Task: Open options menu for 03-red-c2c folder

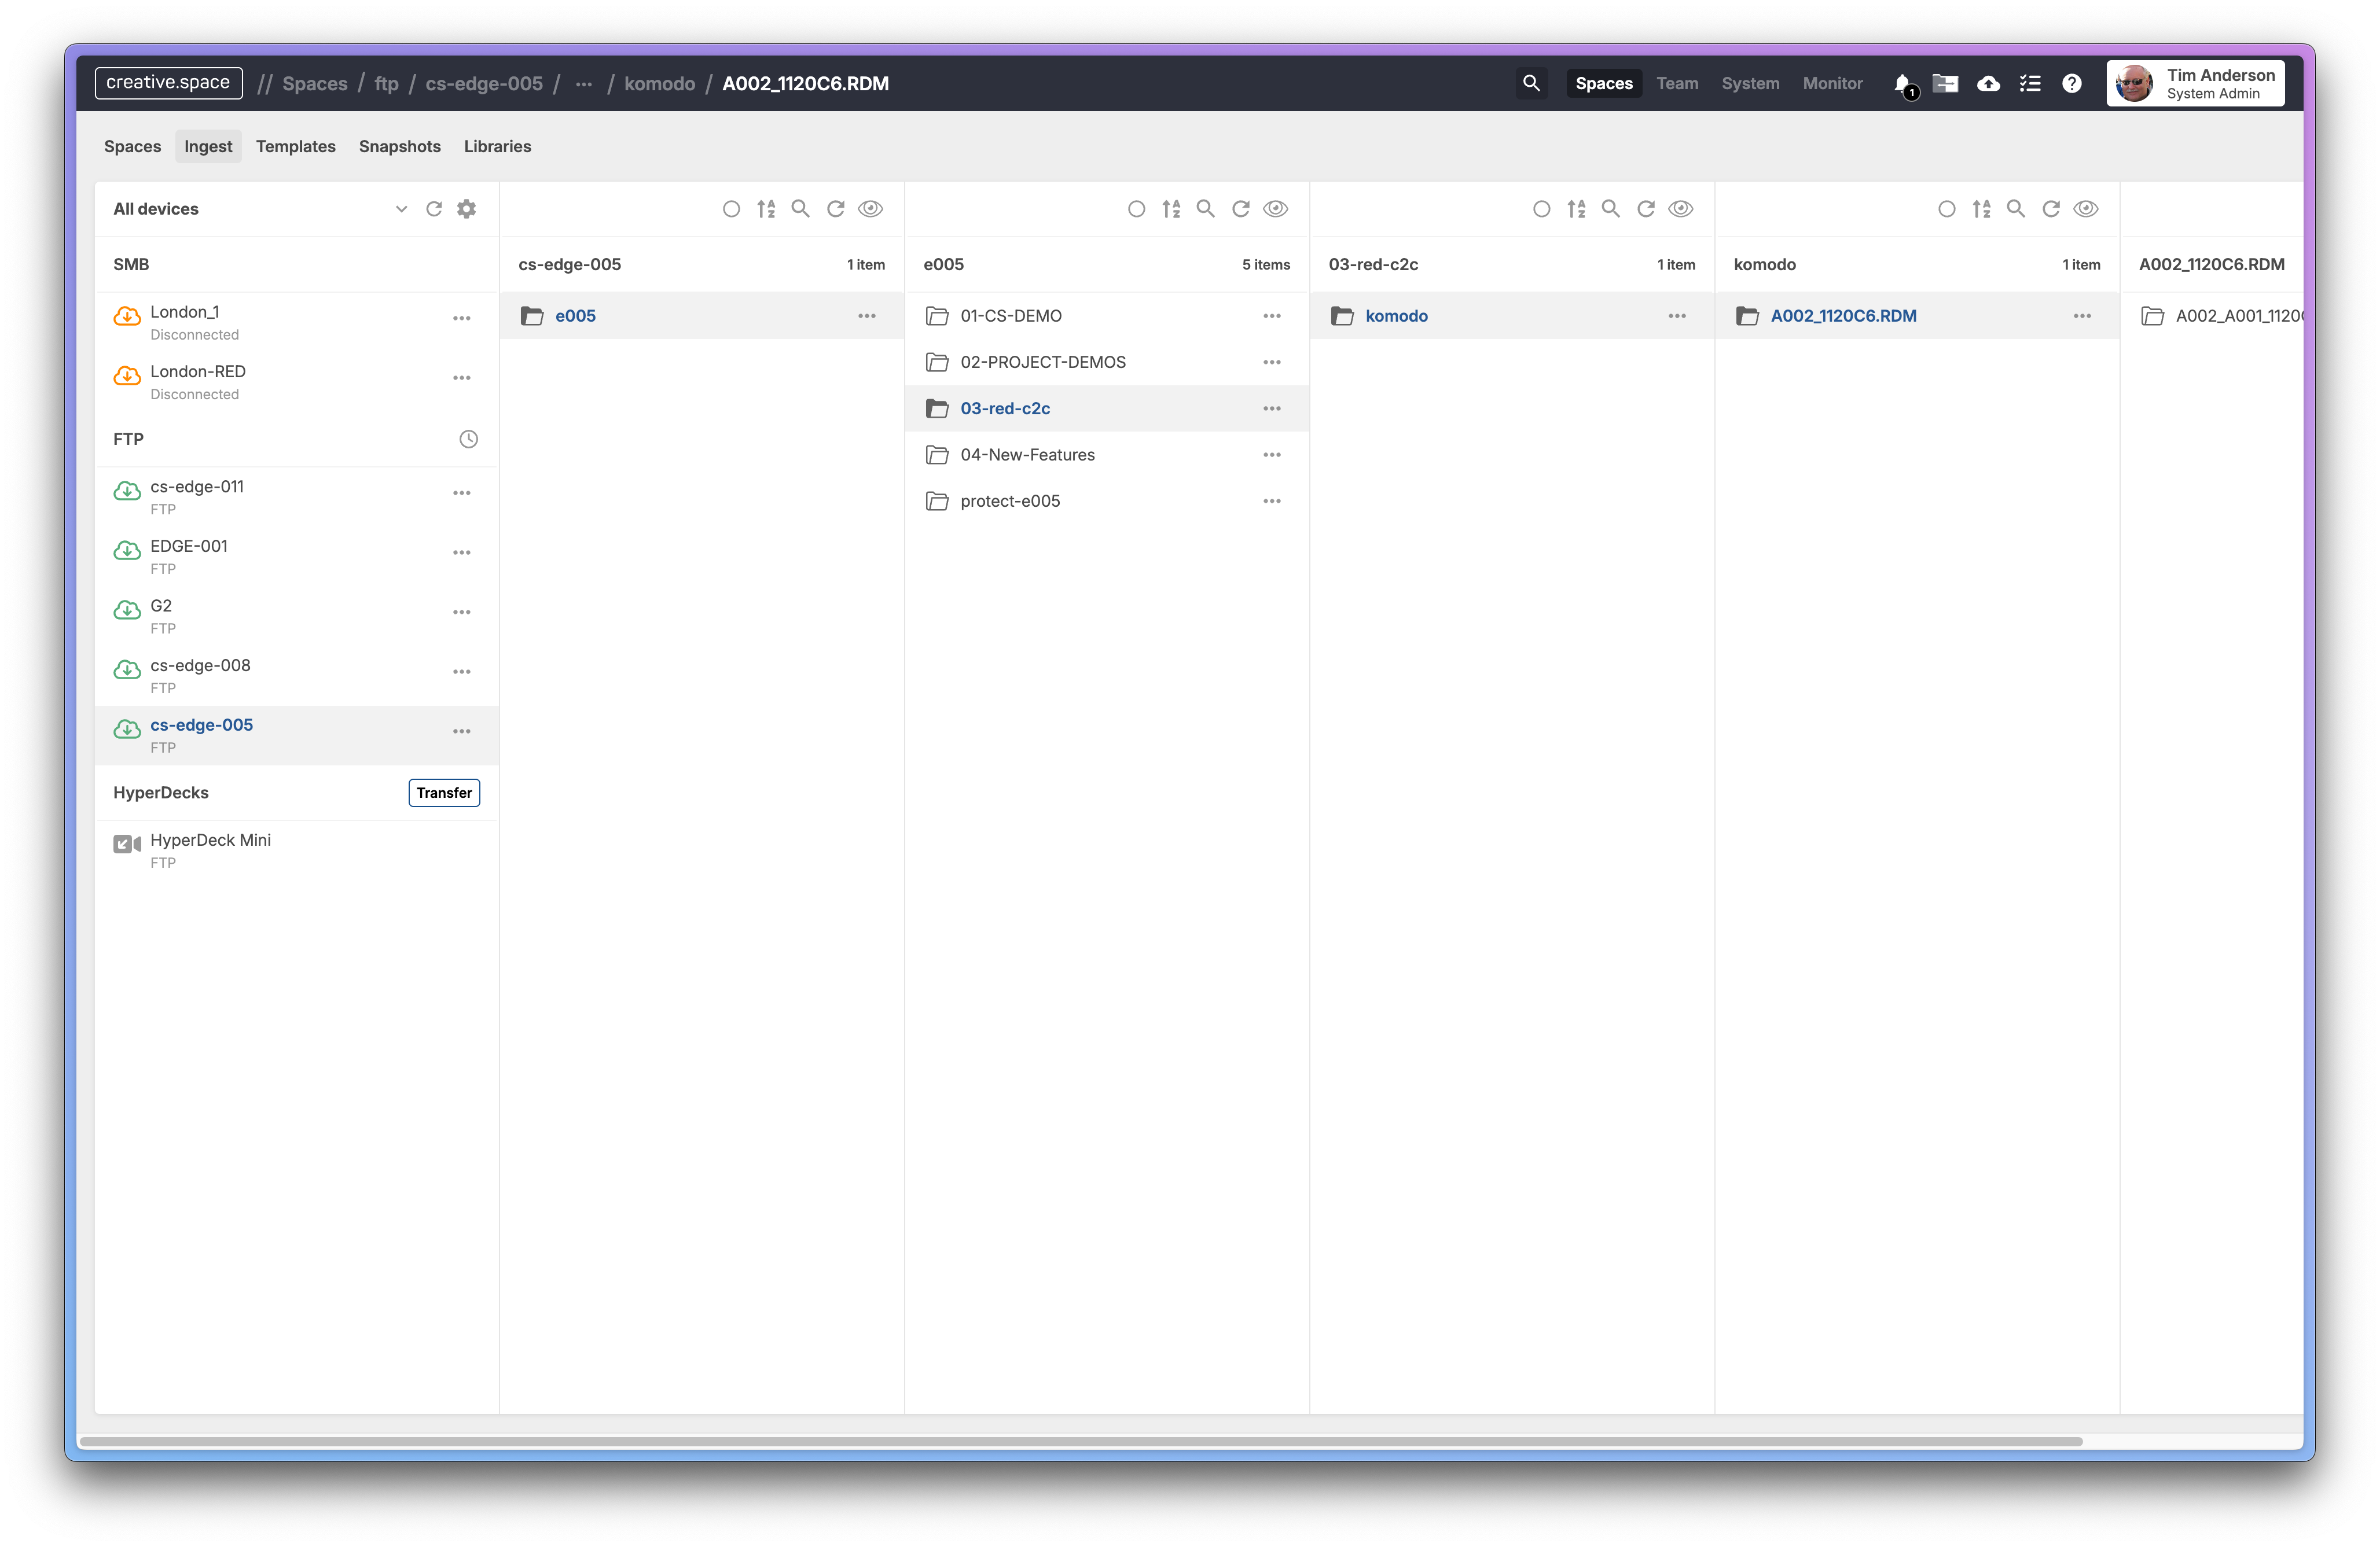Action: [x=1272, y=409]
